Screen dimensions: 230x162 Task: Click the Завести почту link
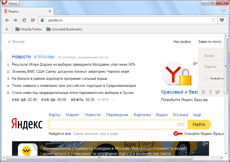point(210,42)
